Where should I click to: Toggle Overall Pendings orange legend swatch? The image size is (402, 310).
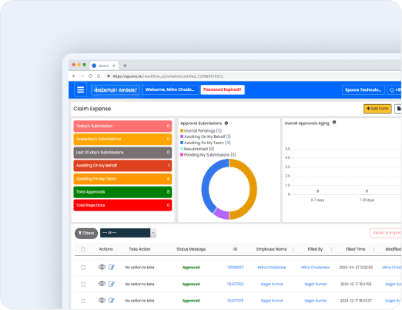[x=182, y=130]
